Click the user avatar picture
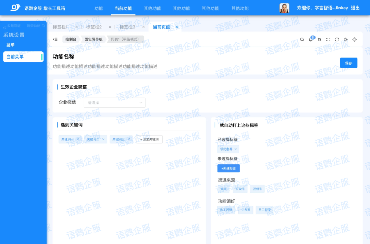 [x=284, y=8]
